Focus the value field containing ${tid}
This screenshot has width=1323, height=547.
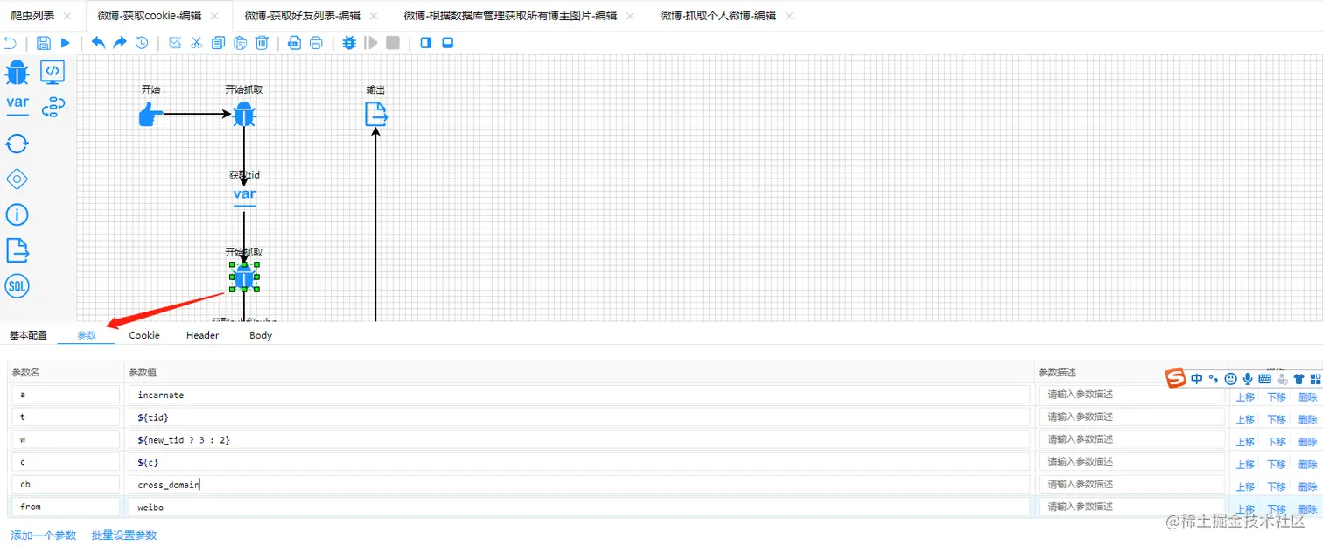tap(578, 417)
